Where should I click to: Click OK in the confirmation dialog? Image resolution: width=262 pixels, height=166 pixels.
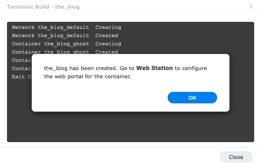point(192,98)
